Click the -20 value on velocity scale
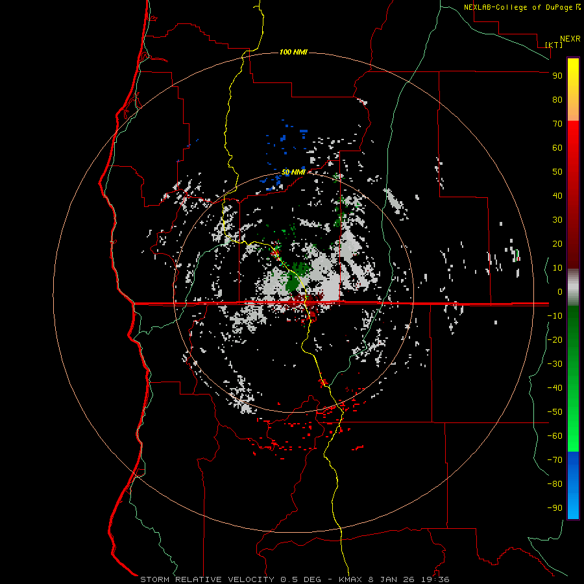 tap(555, 339)
